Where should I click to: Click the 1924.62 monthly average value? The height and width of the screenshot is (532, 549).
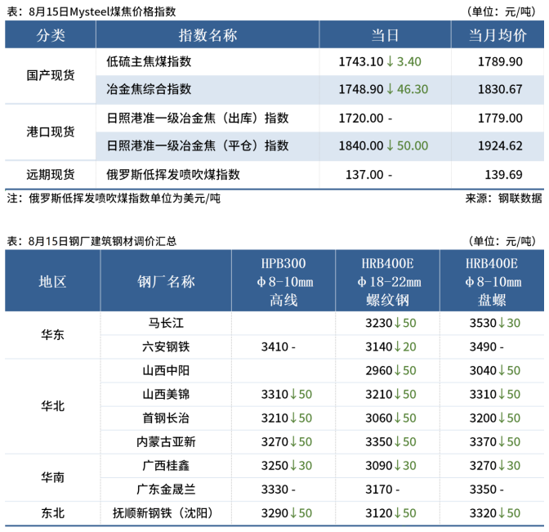[x=498, y=145]
